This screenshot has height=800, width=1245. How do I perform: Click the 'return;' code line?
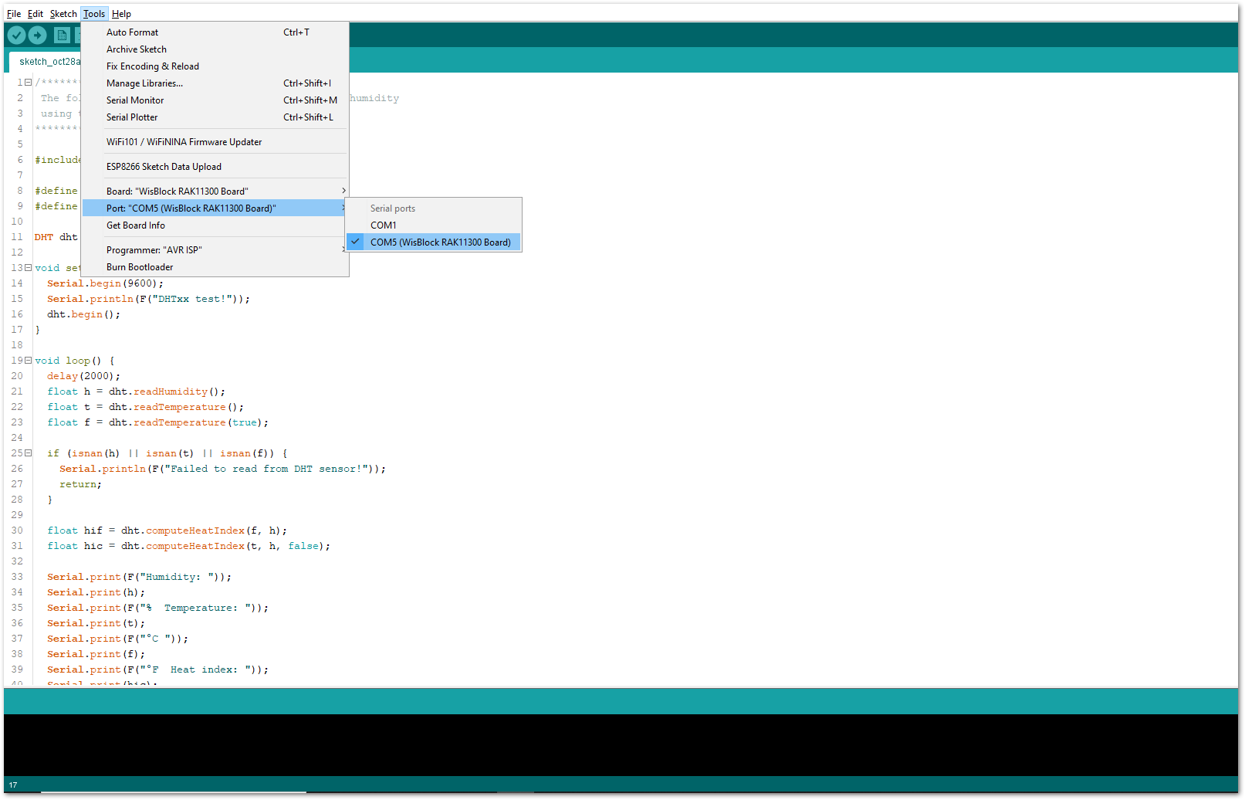(x=80, y=484)
